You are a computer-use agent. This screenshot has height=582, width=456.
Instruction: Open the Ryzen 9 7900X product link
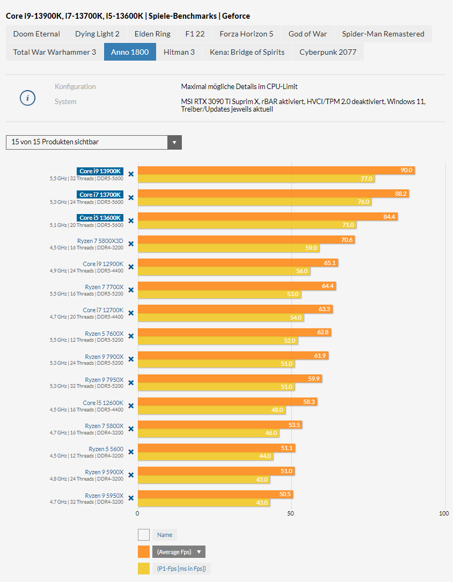[x=104, y=357]
